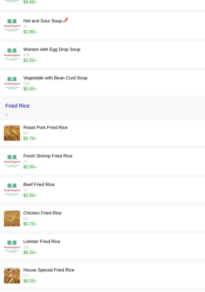Click the $6.25+ price under House Special Fried Rice
The image size is (205, 292).
(30, 281)
